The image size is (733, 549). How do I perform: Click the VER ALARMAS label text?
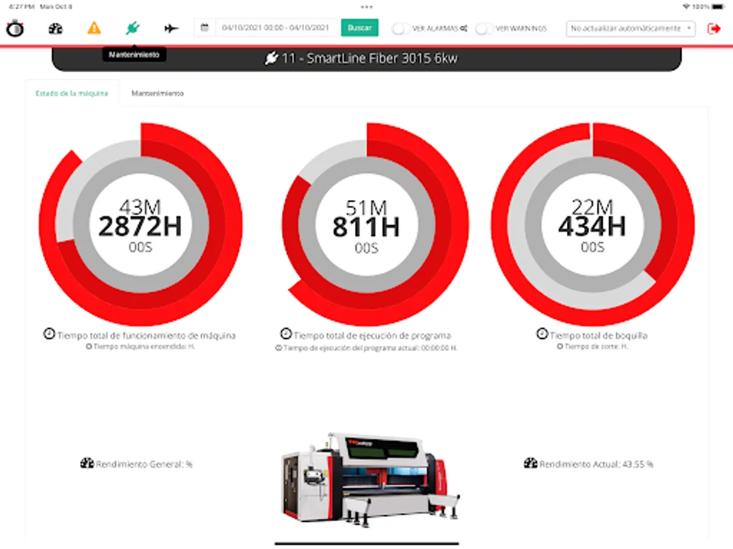(x=436, y=29)
